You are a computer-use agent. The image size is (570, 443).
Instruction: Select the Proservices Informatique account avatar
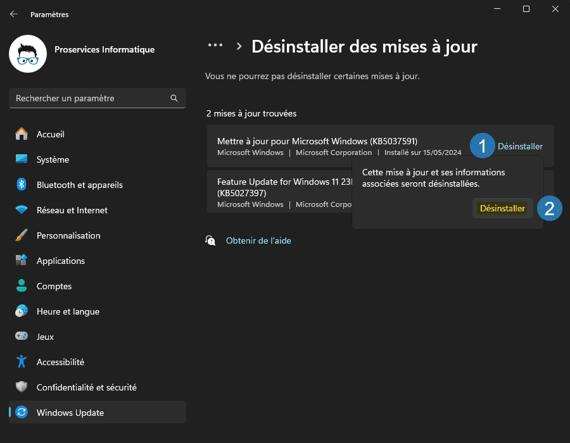pos(27,54)
